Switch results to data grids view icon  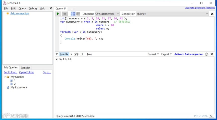click(78, 14)
